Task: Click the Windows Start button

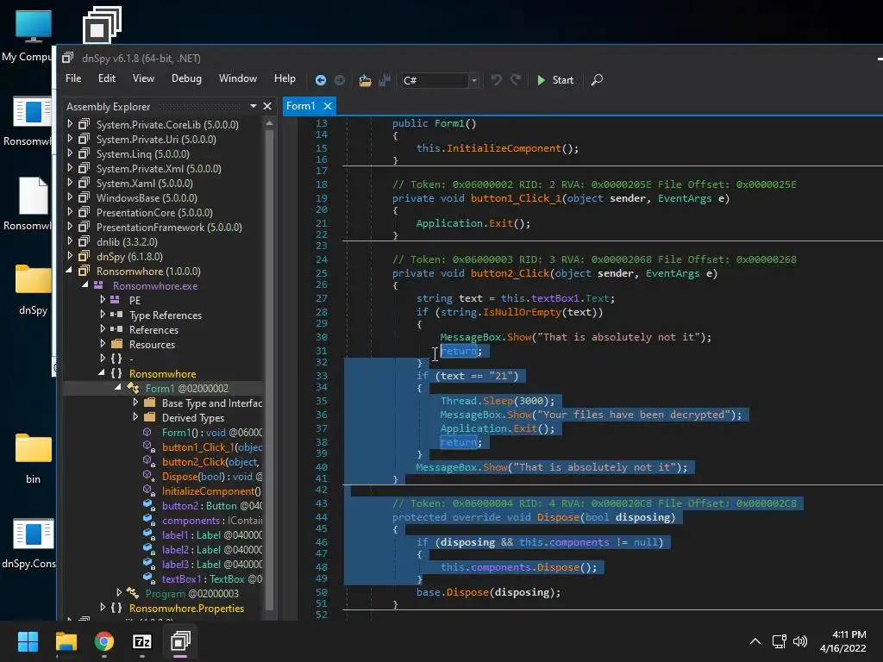Action: coord(28,641)
